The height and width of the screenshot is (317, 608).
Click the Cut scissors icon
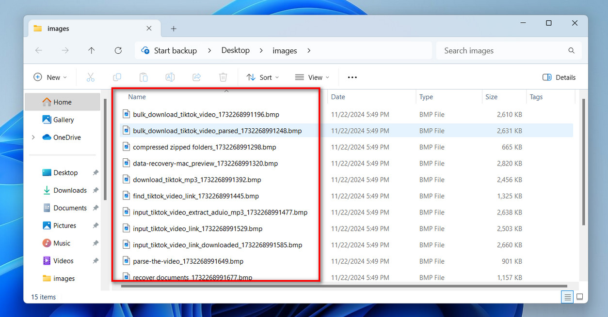[x=90, y=77]
